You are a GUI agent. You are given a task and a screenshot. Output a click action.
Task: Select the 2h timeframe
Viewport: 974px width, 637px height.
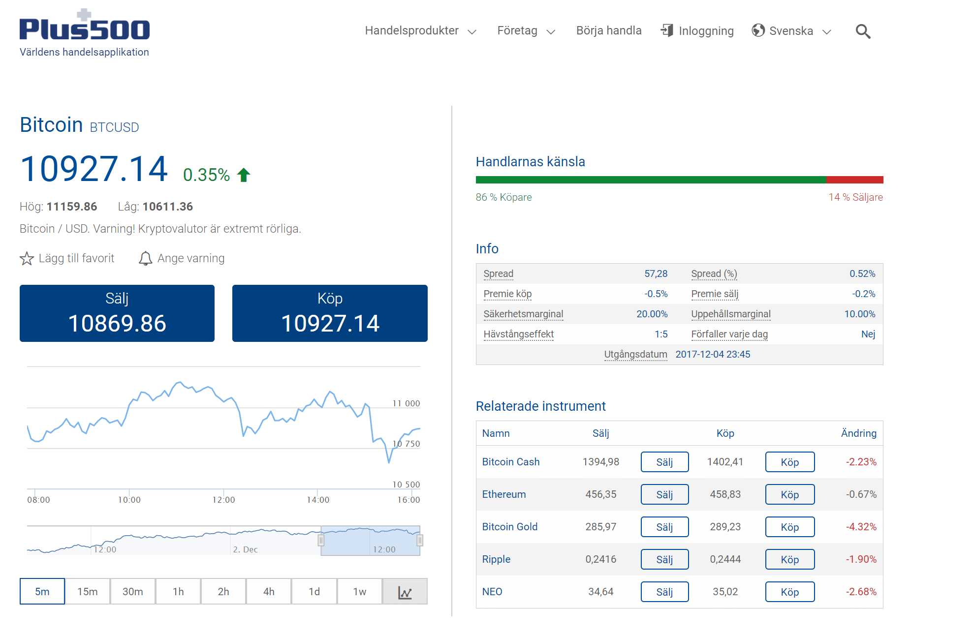pyautogui.click(x=223, y=591)
